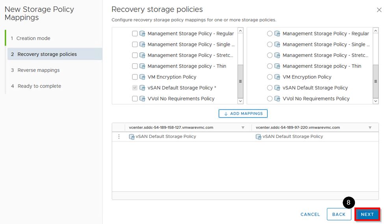384x224 pixels.
Task: Close the Recovery storage policies dialog
Action: 379,10
